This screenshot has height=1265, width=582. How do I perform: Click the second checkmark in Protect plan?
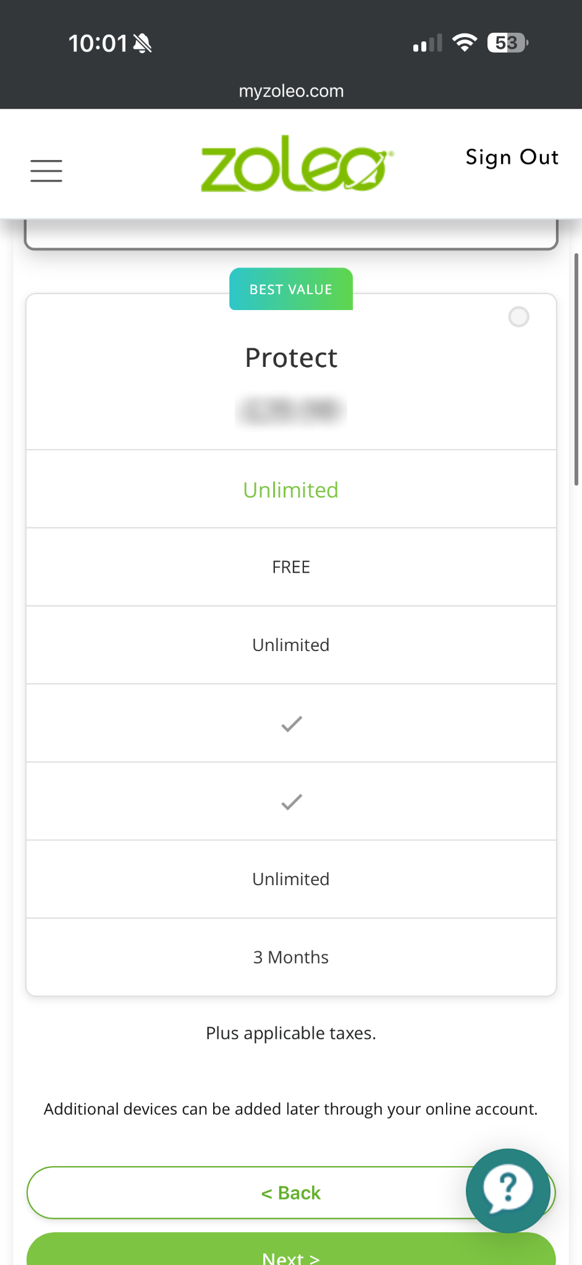[292, 802]
